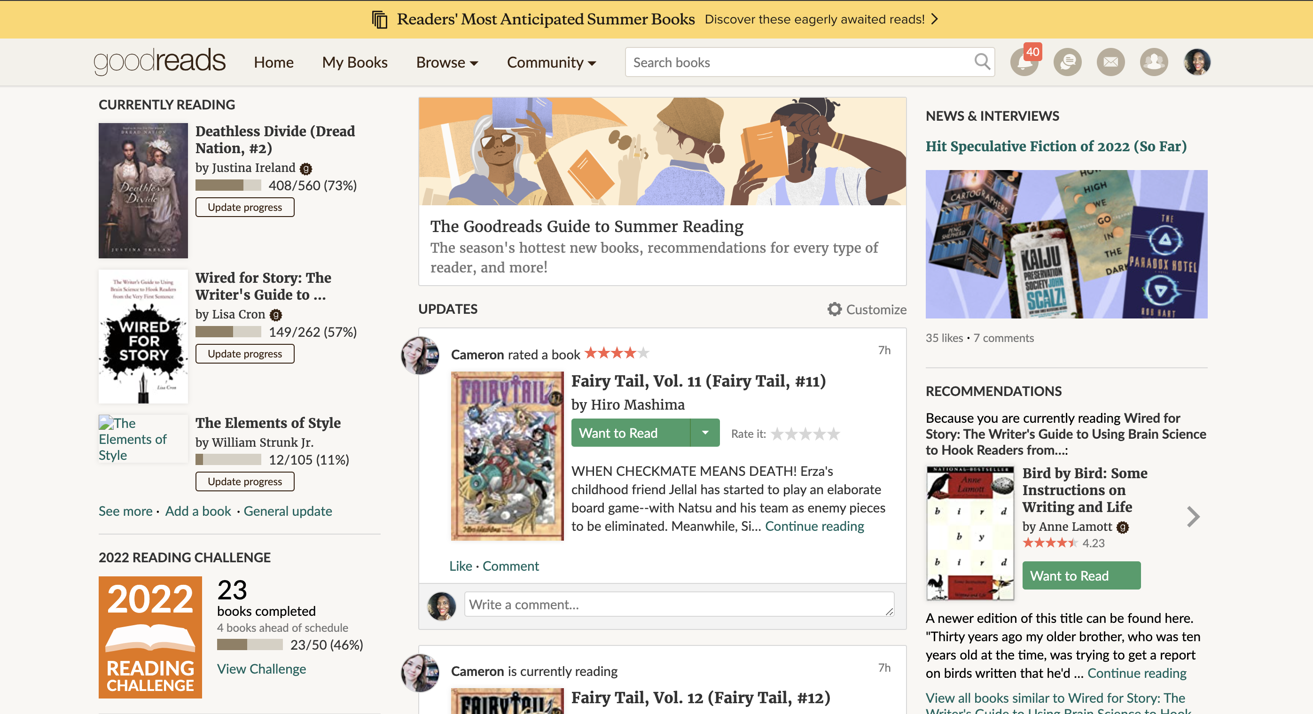Click General update link
Image resolution: width=1313 pixels, height=714 pixels.
[288, 511]
